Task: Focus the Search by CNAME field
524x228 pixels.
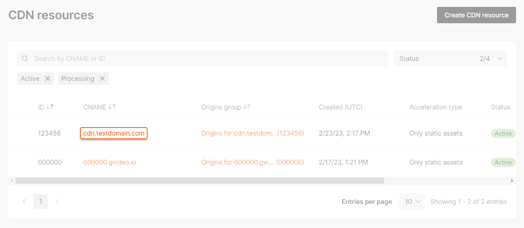Action: (x=203, y=58)
